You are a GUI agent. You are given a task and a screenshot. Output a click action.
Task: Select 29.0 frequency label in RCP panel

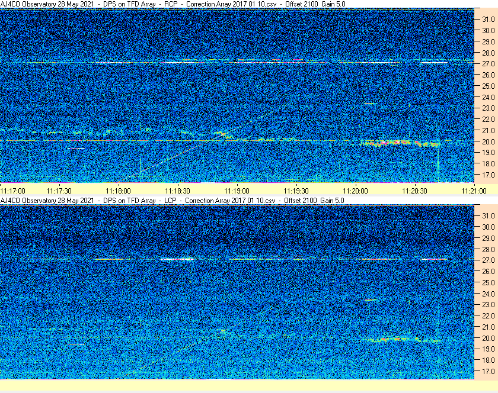489,41
